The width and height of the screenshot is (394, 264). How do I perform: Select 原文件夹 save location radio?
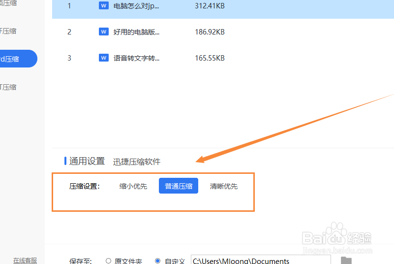pyautogui.click(x=108, y=261)
